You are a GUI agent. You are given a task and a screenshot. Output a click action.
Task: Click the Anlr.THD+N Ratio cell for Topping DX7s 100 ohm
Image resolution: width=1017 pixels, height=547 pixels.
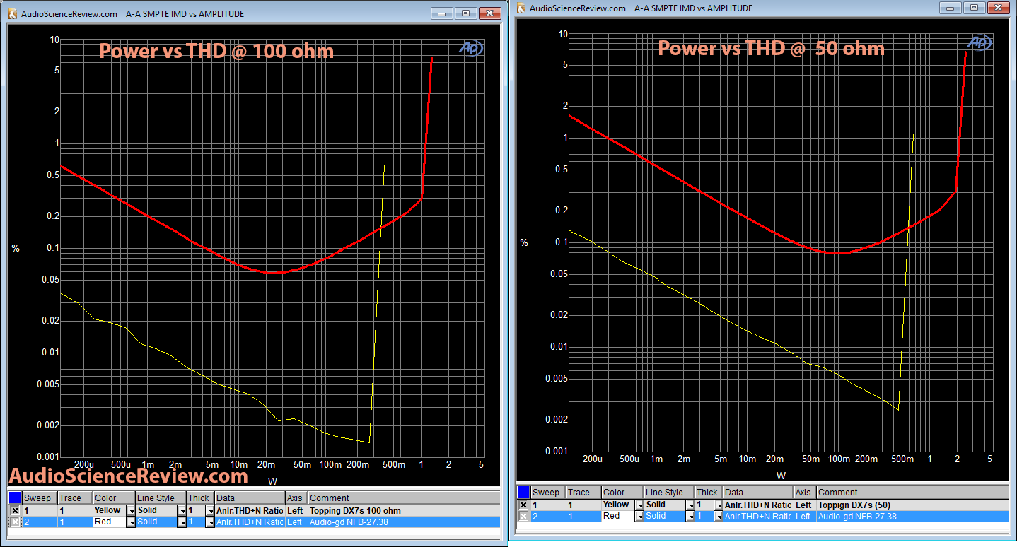(x=250, y=510)
